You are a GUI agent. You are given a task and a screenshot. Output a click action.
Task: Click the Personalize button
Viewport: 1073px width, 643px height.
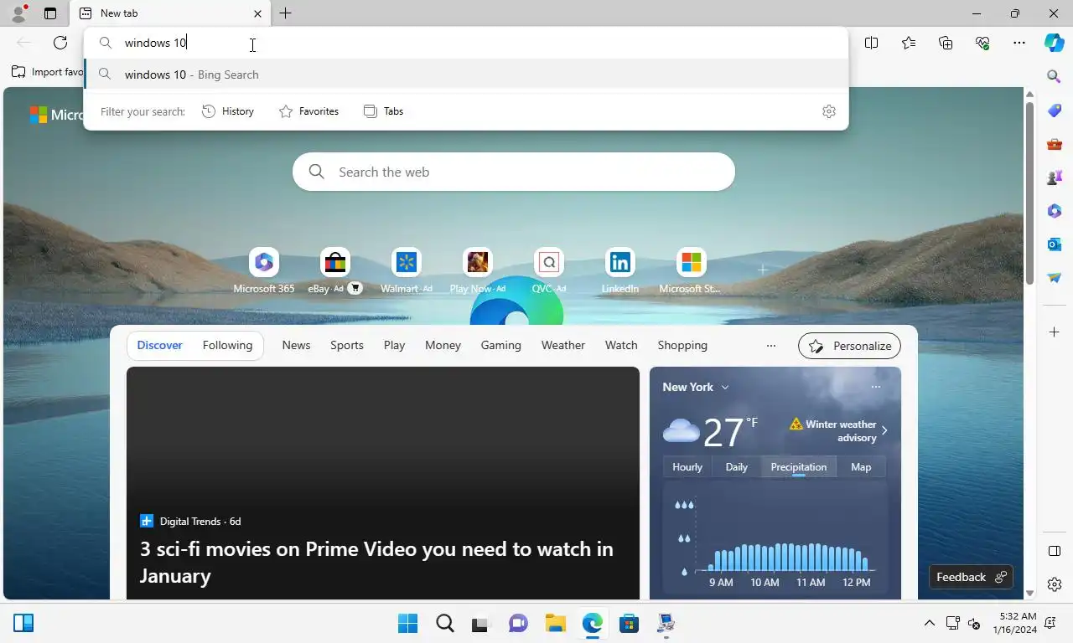point(849,346)
